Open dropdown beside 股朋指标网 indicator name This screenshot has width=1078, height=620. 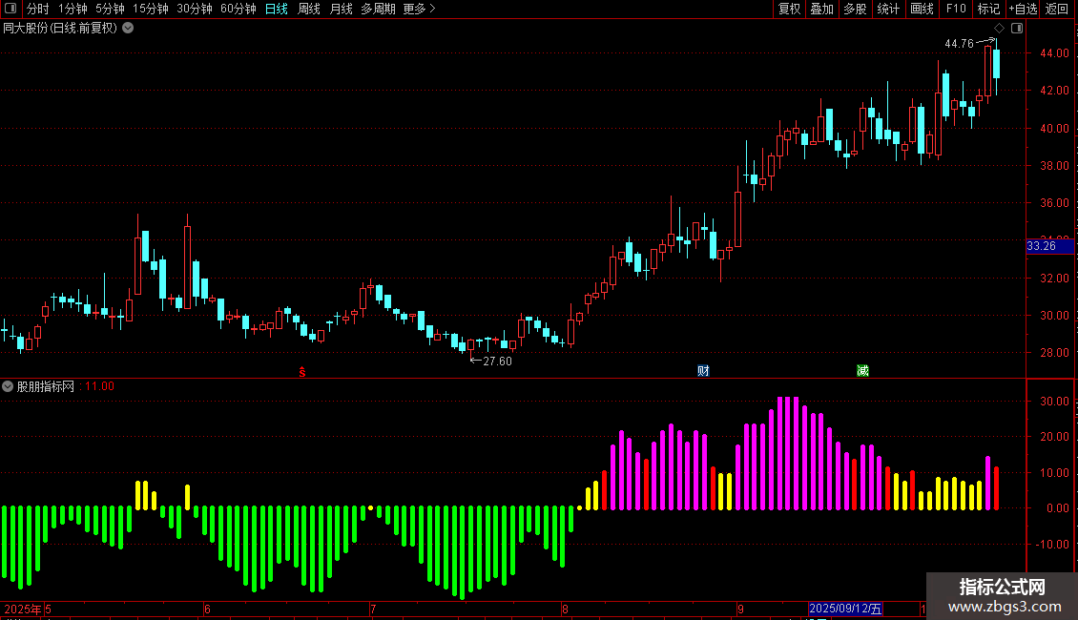click(8, 386)
